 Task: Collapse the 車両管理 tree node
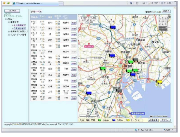tap(9, 22)
